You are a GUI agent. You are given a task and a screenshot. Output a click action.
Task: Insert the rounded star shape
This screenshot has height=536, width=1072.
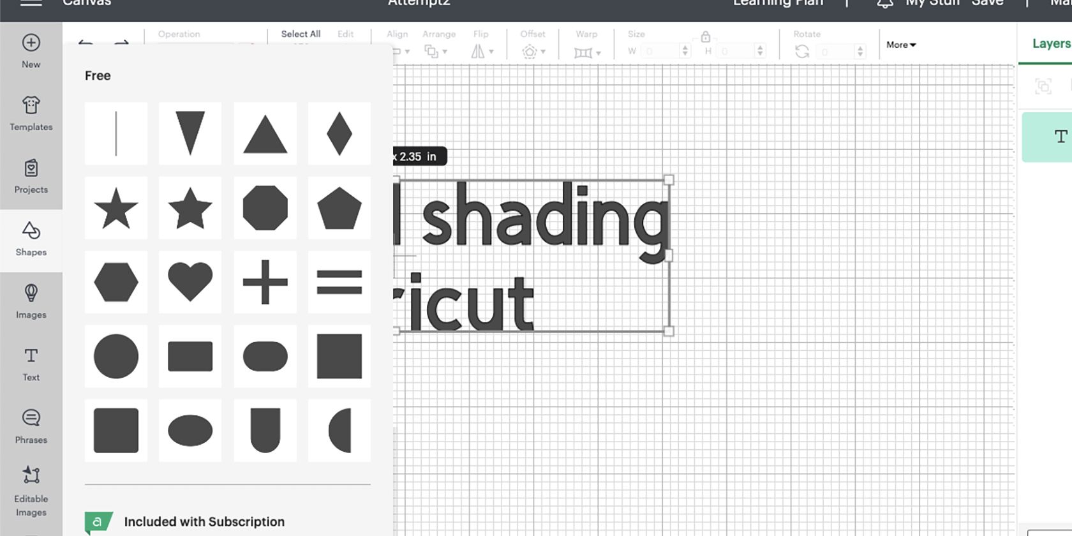point(190,208)
